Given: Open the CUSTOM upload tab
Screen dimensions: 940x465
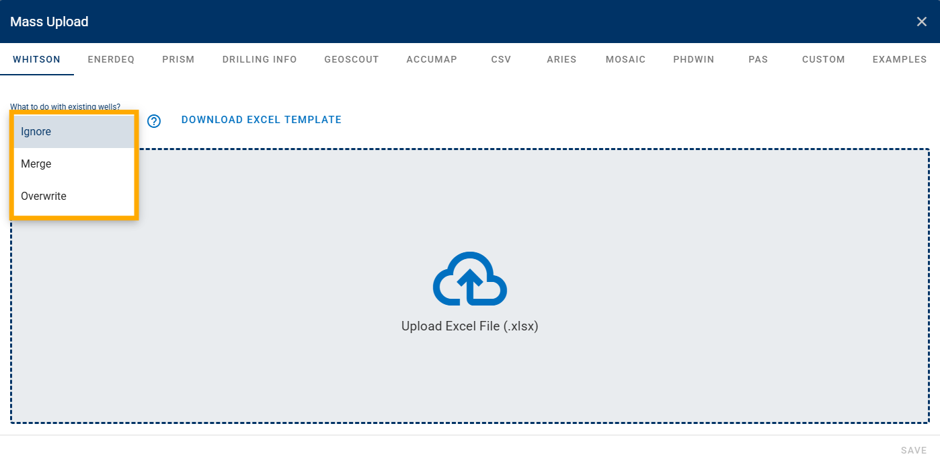Looking at the screenshot, I should pos(823,59).
